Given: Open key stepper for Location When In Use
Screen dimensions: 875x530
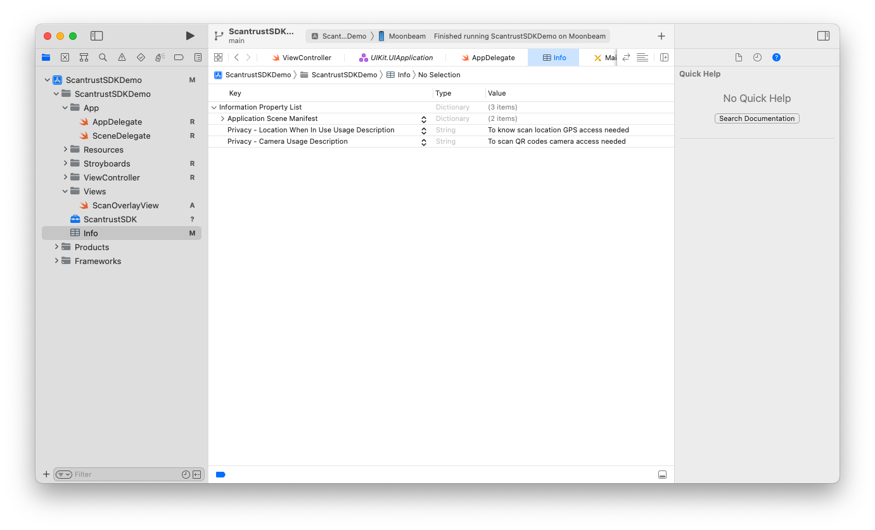Looking at the screenshot, I should coord(424,130).
